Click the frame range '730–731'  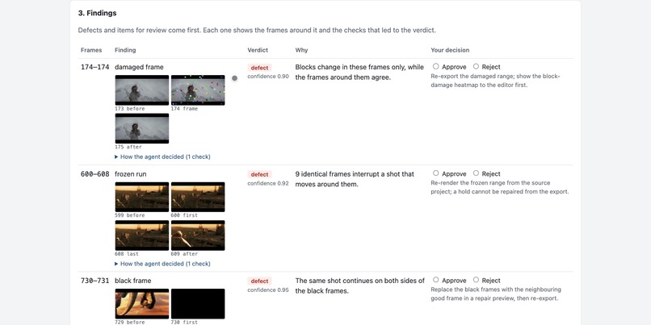95,281
